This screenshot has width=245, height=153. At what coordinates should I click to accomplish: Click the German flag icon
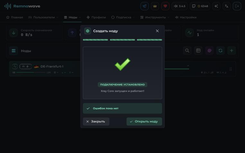click(x=36, y=67)
